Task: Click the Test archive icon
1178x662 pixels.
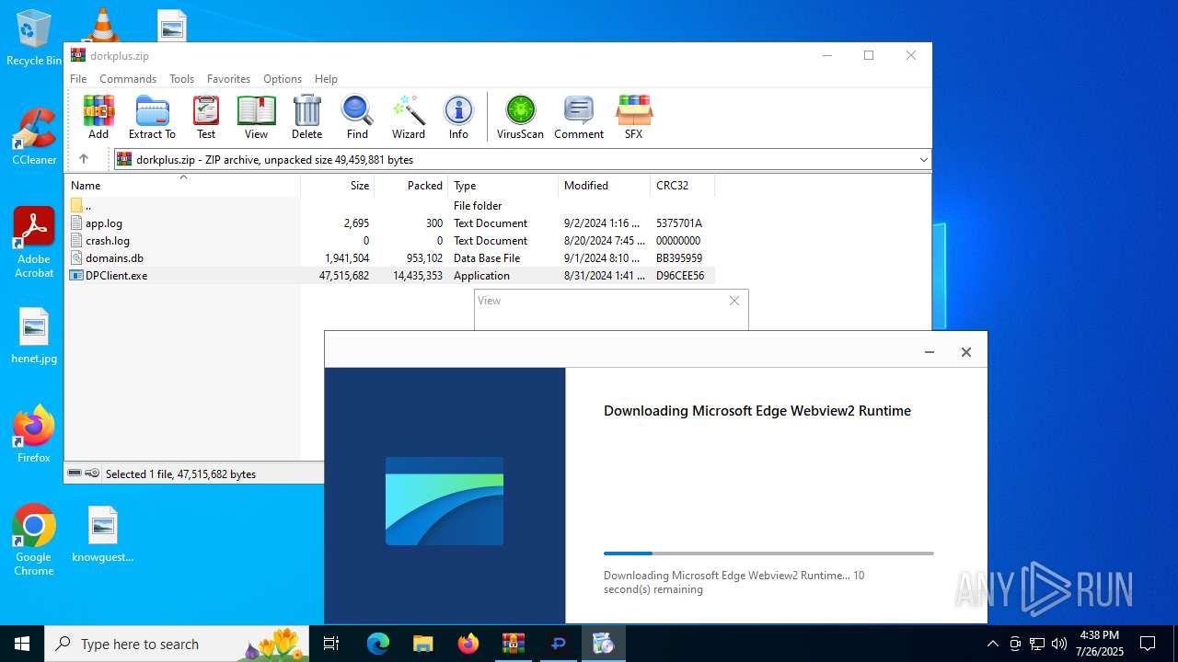Action: (x=206, y=117)
